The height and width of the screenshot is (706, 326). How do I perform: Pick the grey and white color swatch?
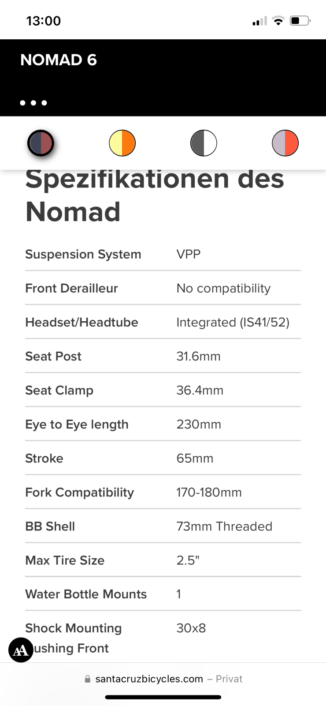pos(204,143)
